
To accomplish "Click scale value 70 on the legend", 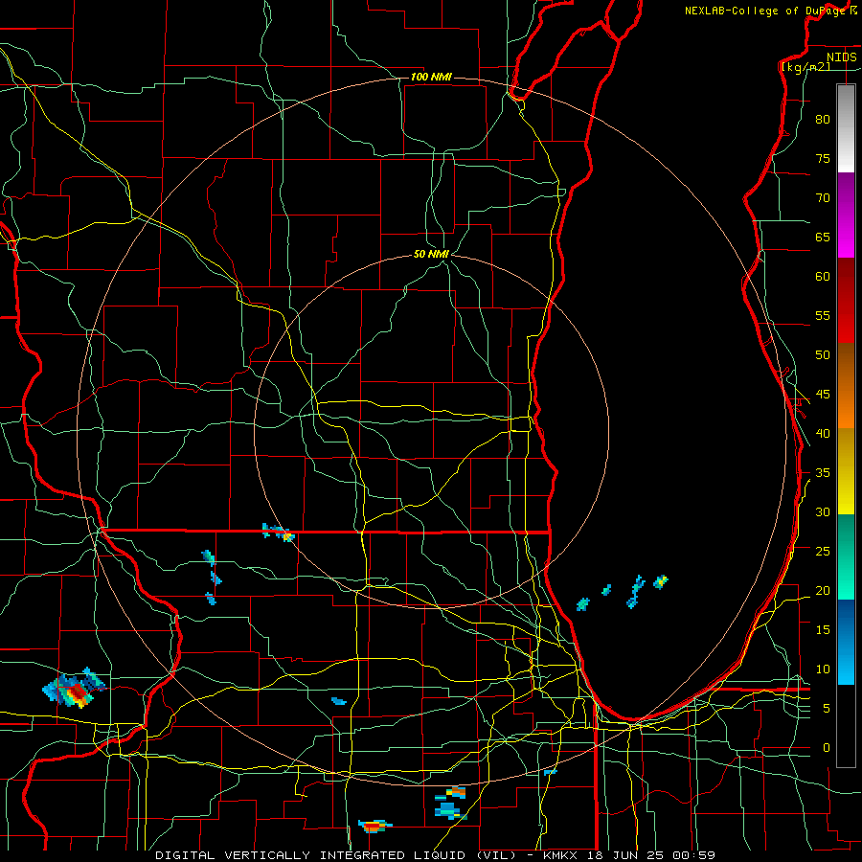I will tap(823, 198).
